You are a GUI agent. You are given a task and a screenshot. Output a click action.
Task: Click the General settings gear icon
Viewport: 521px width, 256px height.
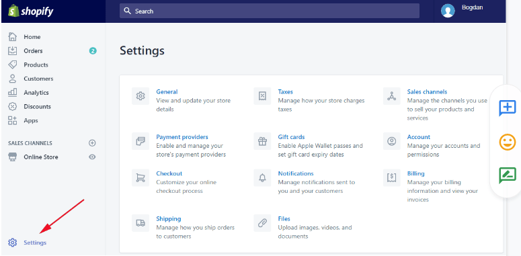[141, 96]
